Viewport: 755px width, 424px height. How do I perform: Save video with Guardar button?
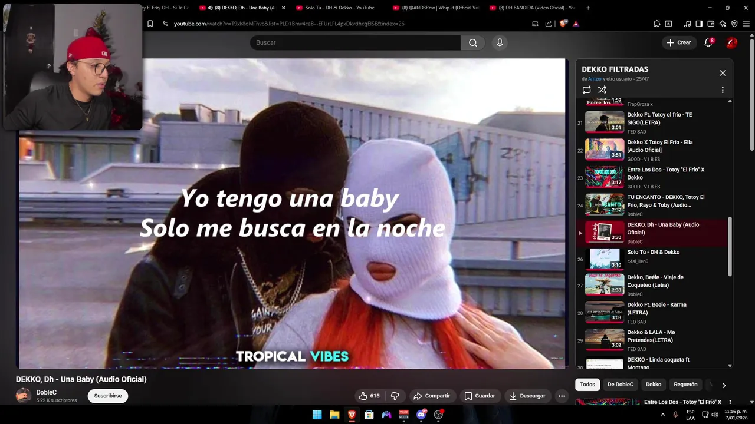[480, 396]
